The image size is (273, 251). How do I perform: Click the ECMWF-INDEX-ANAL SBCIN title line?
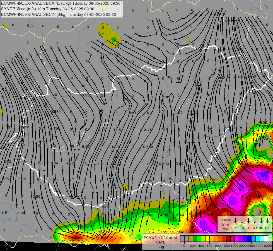click(x=59, y=15)
